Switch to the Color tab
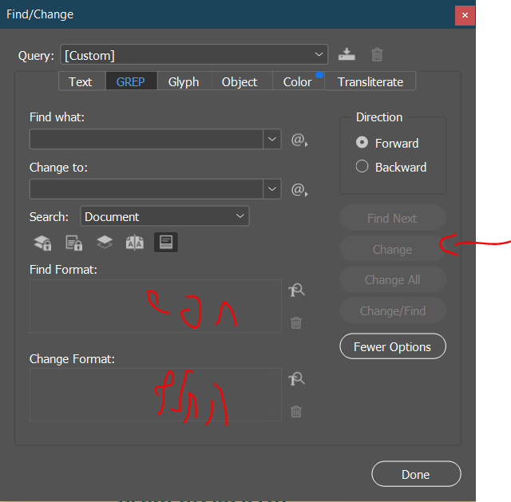This screenshot has width=511, height=502. click(298, 81)
